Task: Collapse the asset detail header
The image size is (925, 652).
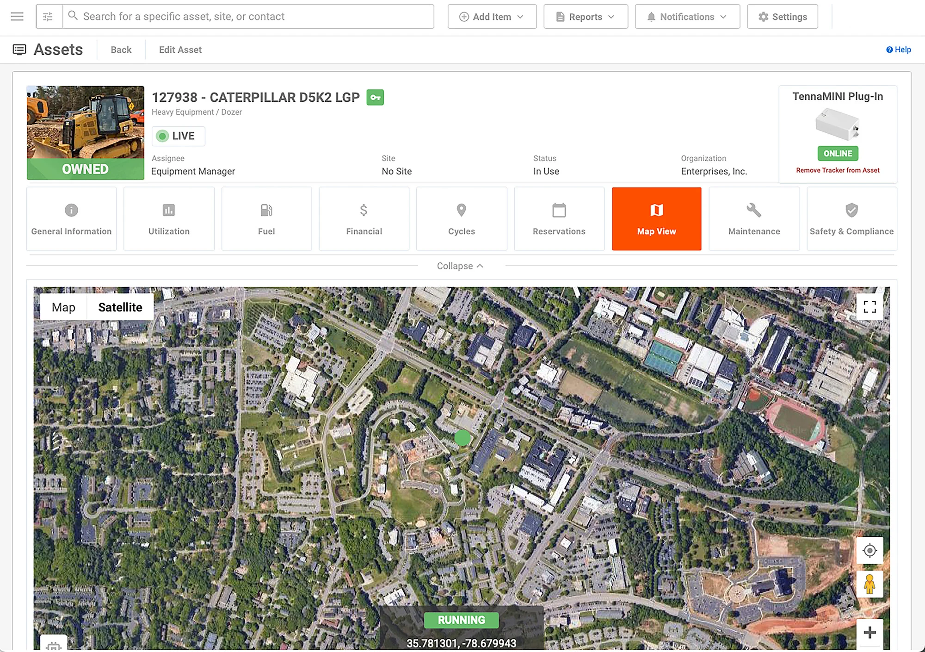Action: [x=460, y=266]
